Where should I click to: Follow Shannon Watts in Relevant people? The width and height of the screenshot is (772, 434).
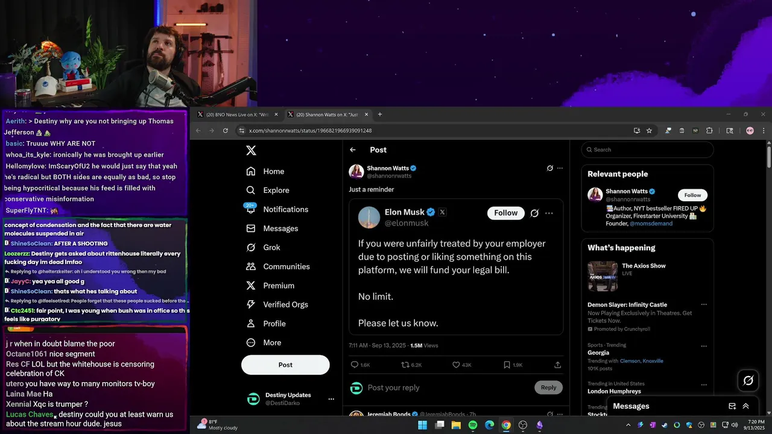coord(692,195)
